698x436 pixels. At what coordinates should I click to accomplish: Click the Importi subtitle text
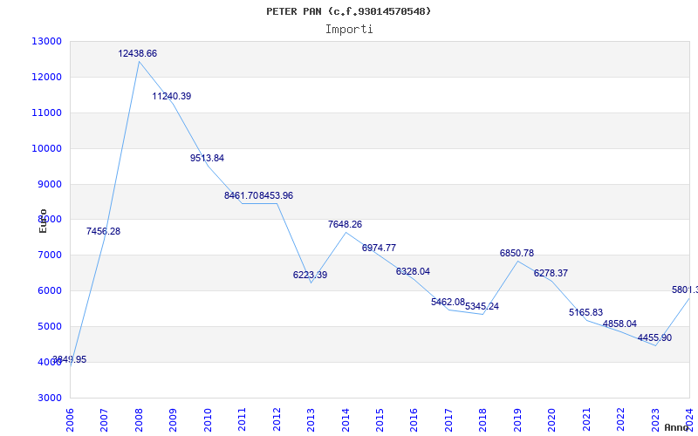349,30
